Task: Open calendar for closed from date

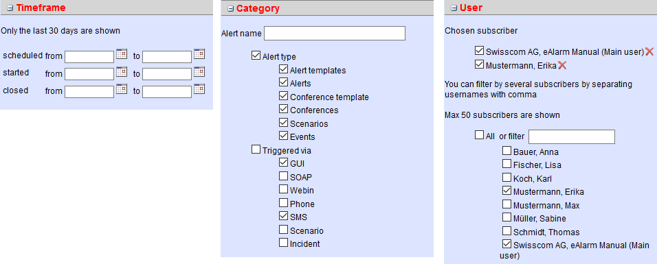Action: pos(122,88)
